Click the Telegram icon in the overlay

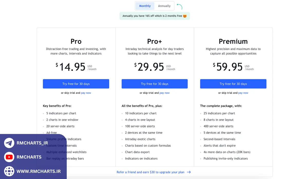9,143
